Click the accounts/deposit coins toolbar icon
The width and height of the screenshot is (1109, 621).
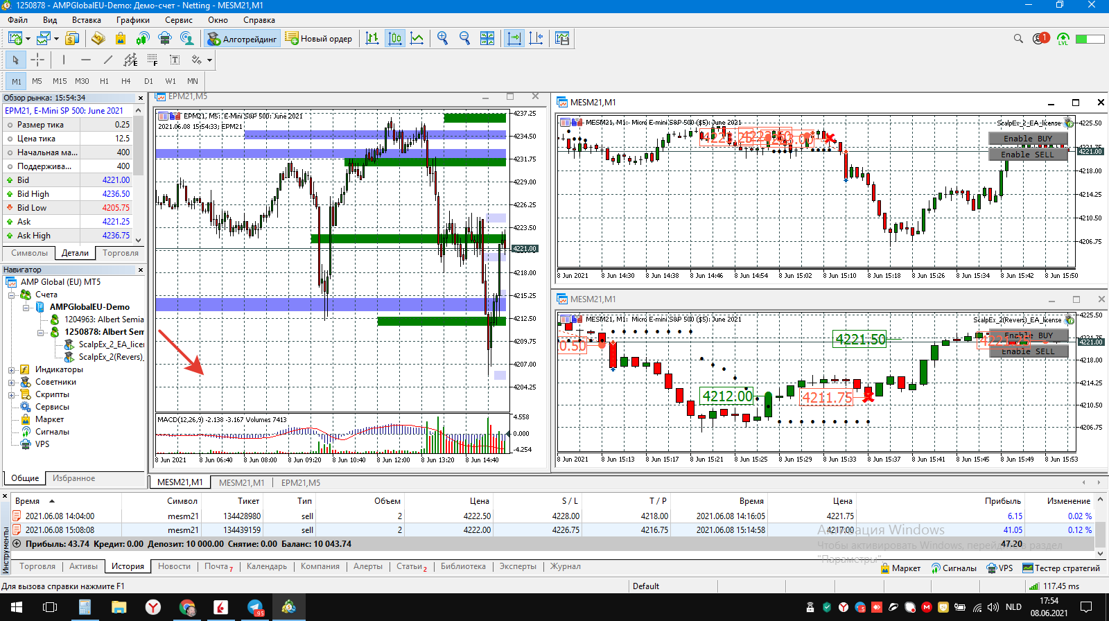pyautogui.click(x=71, y=39)
